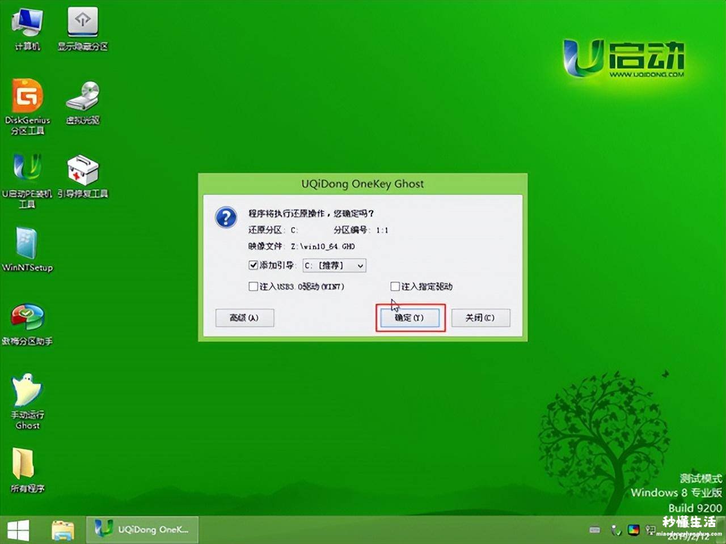Click the network tray icon
726x544 pixels.
pyautogui.click(x=650, y=530)
